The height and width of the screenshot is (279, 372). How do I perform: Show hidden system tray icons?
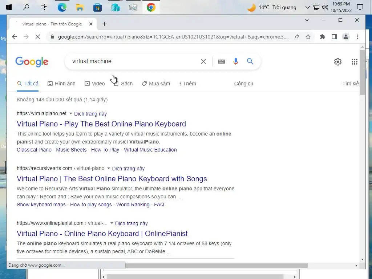pyautogui.click(x=307, y=7)
